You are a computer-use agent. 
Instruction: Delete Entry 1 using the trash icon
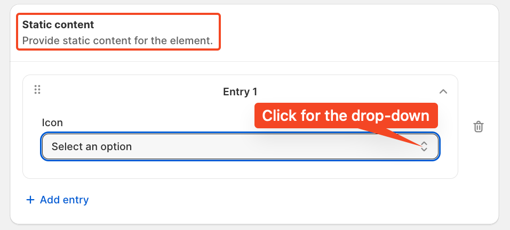click(478, 127)
